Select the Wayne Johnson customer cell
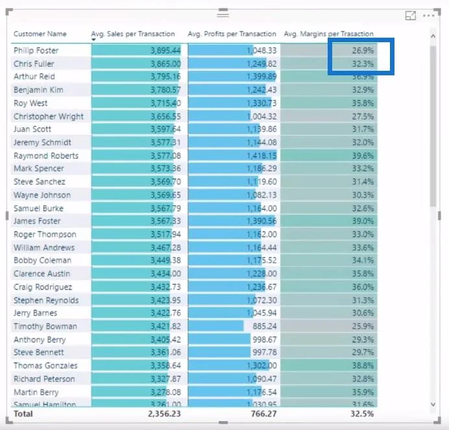The image size is (449, 430). 42,195
